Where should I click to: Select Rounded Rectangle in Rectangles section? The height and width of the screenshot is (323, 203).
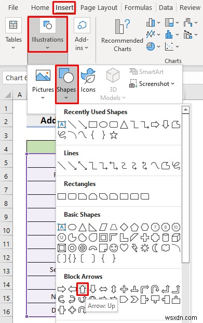(72, 196)
